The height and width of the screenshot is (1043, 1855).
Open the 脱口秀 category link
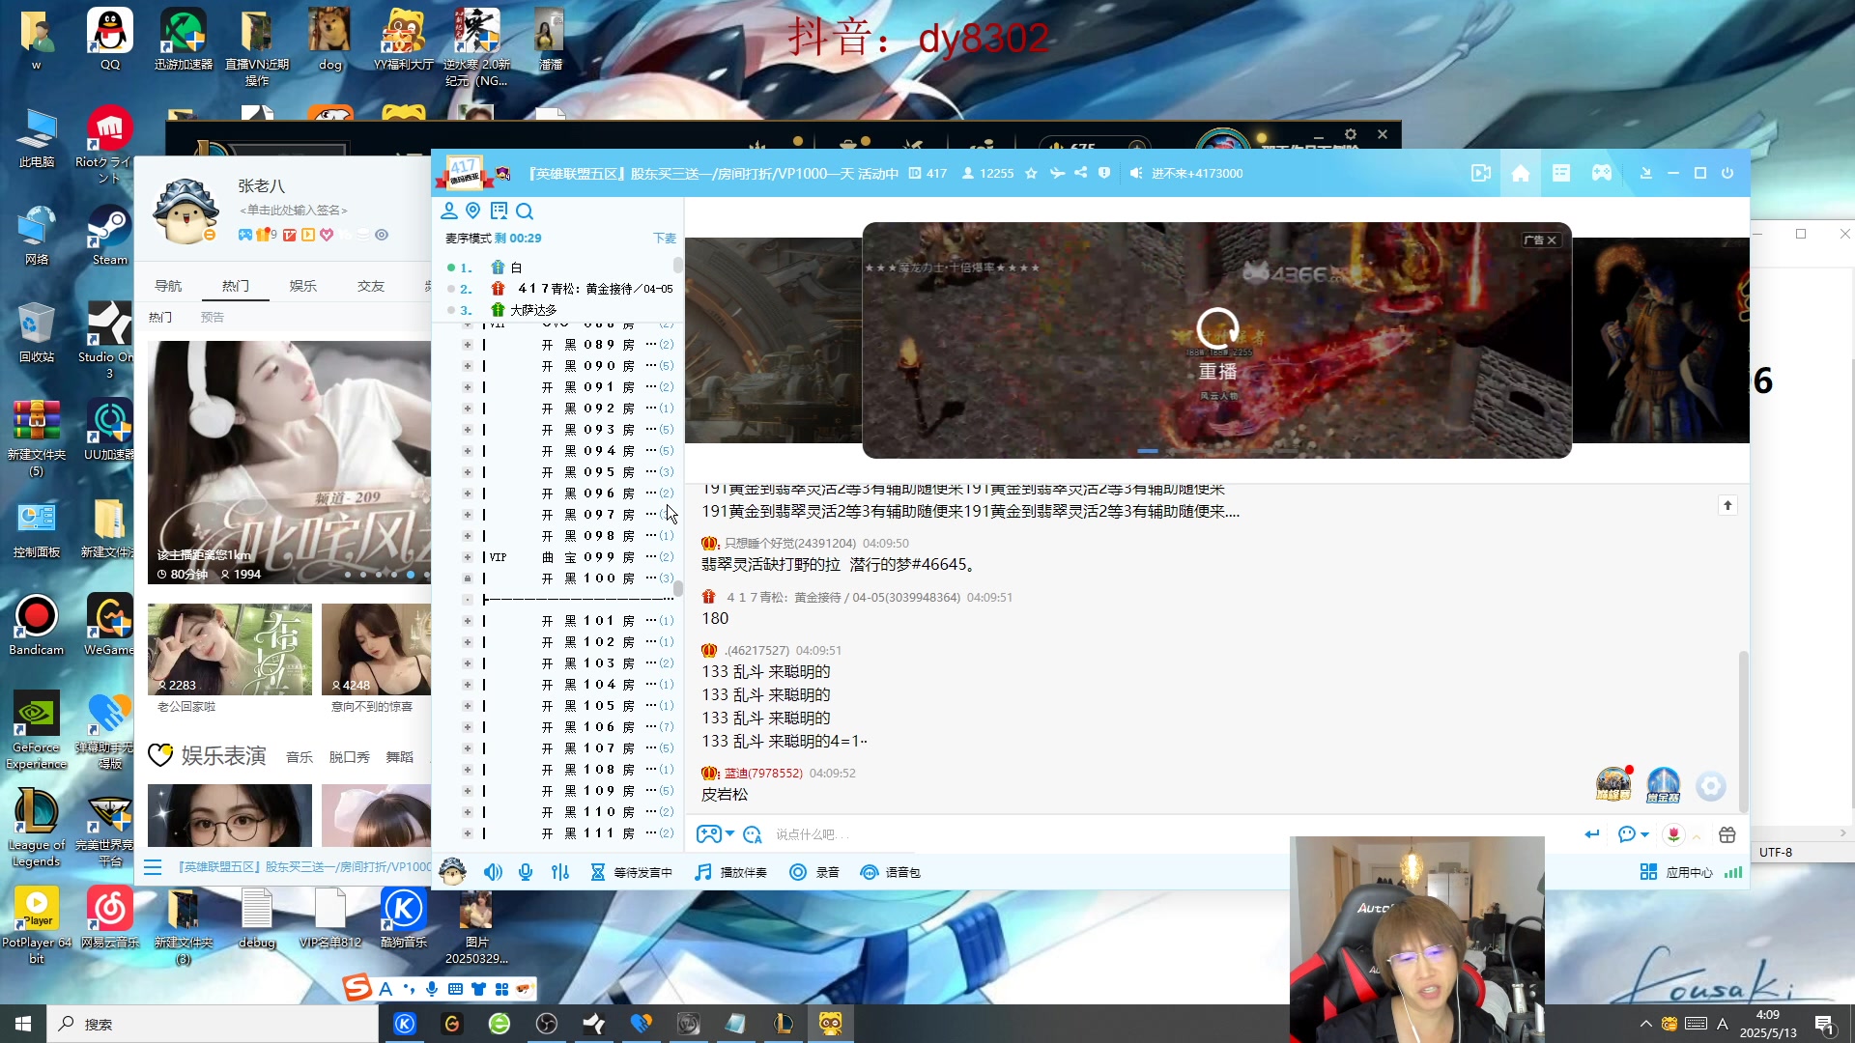pos(350,757)
